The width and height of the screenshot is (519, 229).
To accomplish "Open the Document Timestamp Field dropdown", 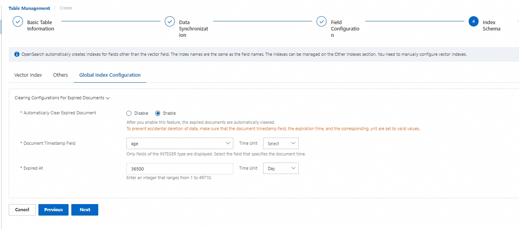I will point(179,143).
